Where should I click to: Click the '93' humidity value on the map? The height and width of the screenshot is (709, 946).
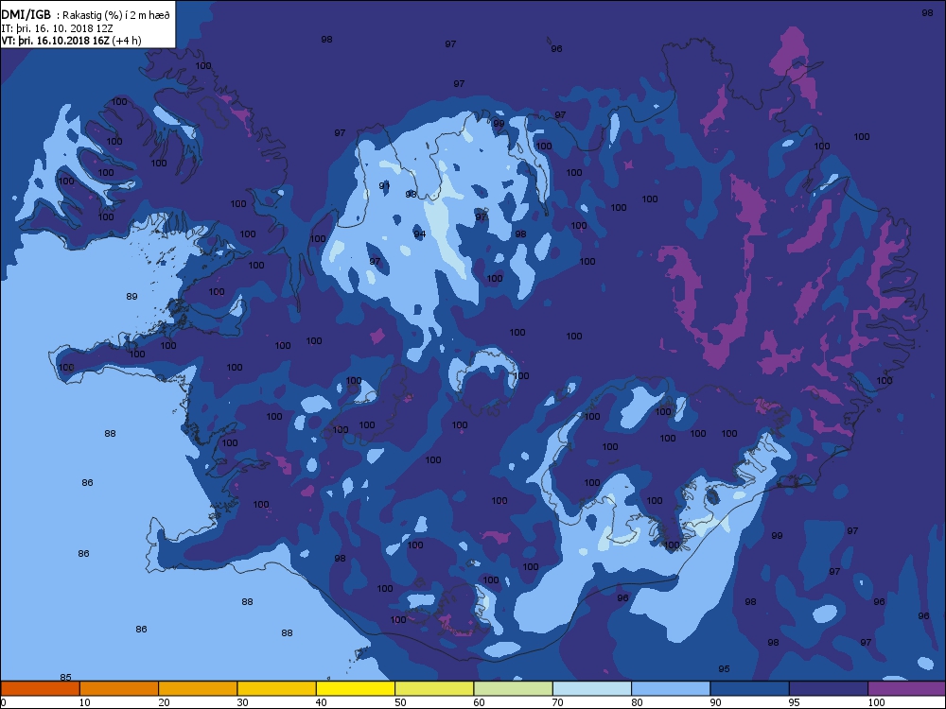(x=411, y=194)
